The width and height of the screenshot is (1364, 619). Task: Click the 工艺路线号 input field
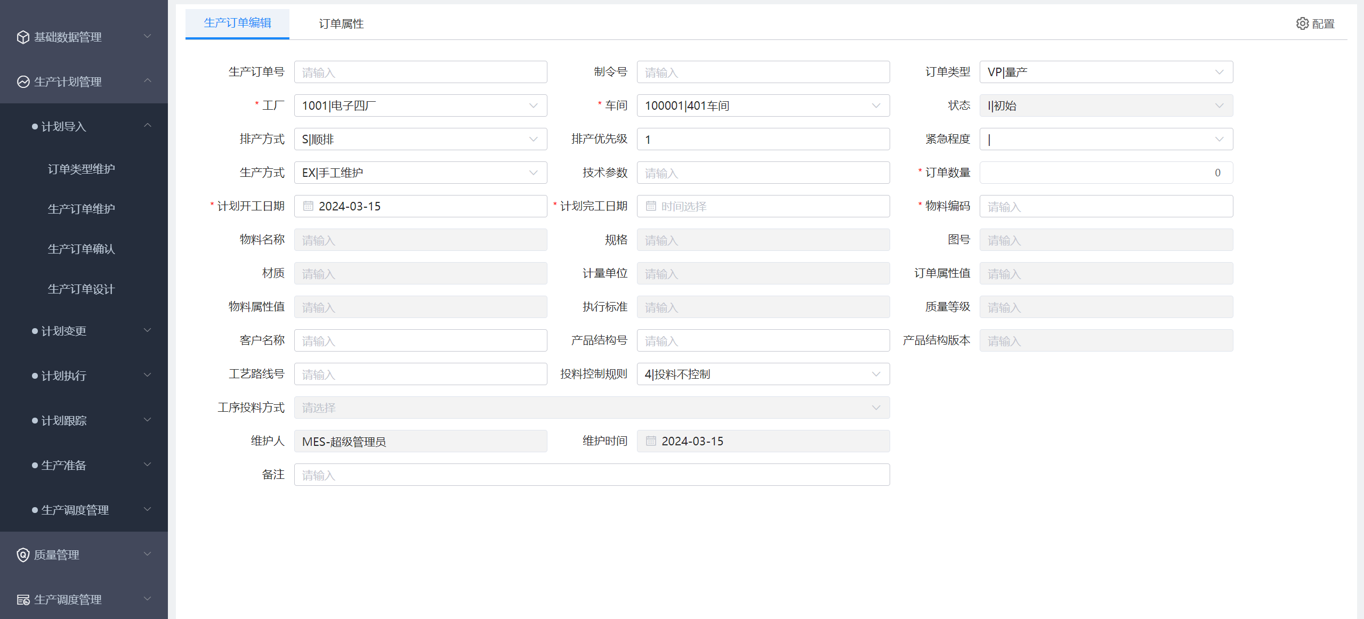421,374
